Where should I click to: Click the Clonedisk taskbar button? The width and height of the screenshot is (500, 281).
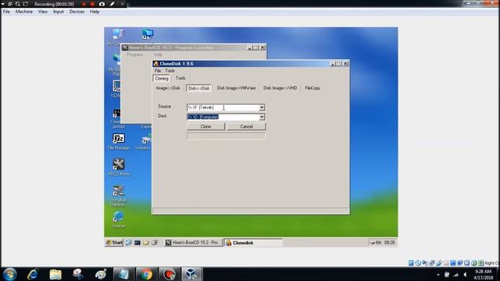point(253,243)
